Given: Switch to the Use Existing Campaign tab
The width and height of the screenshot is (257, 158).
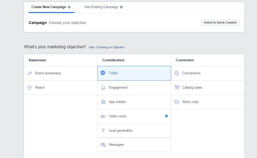Looking at the screenshot, I should [101, 7].
